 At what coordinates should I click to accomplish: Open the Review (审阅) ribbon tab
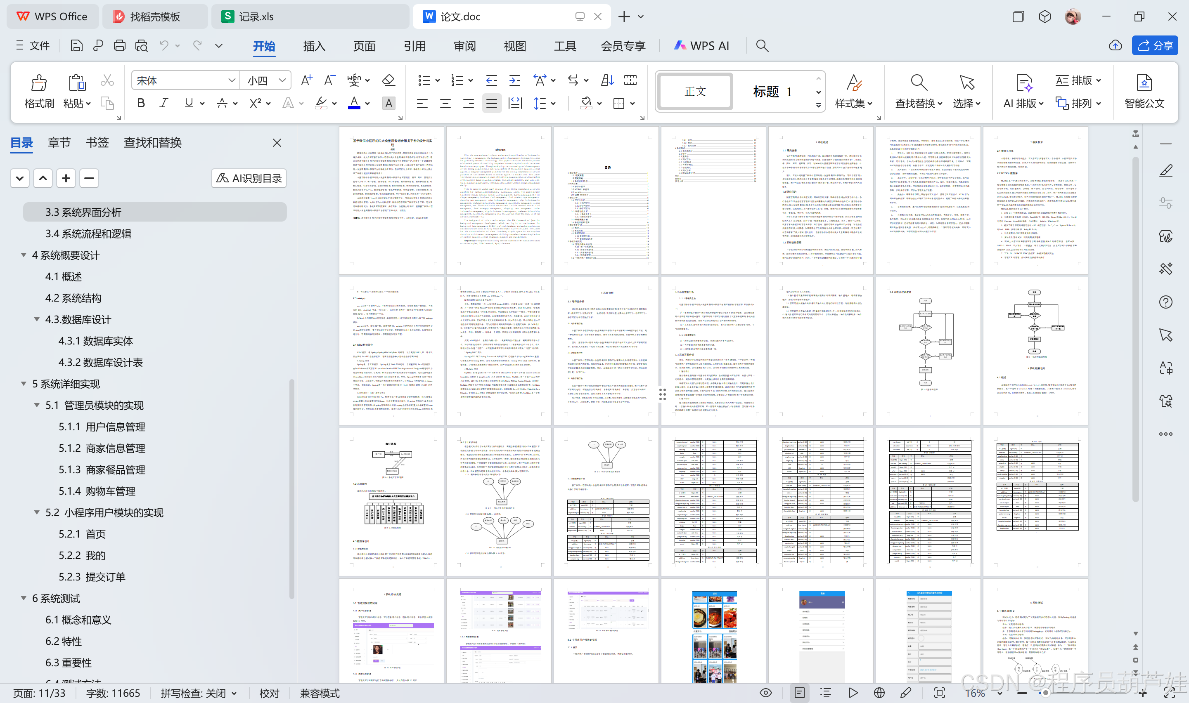pos(464,46)
